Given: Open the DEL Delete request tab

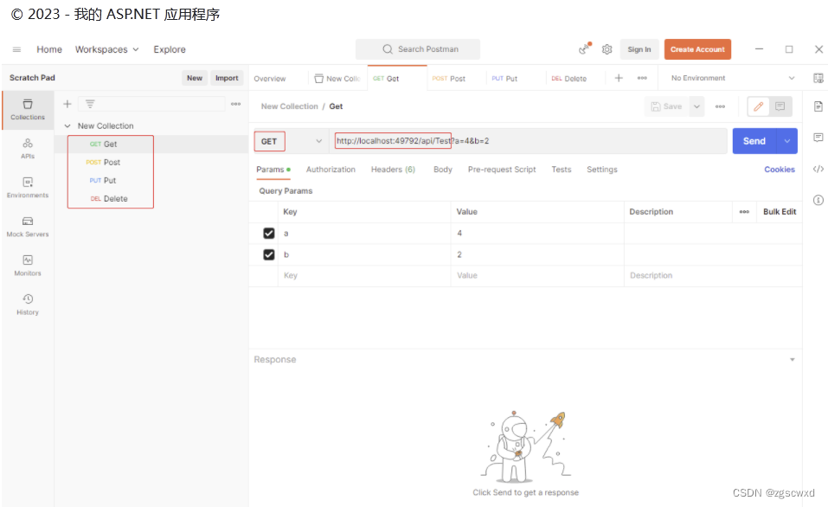Looking at the screenshot, I should pos(568,79).
